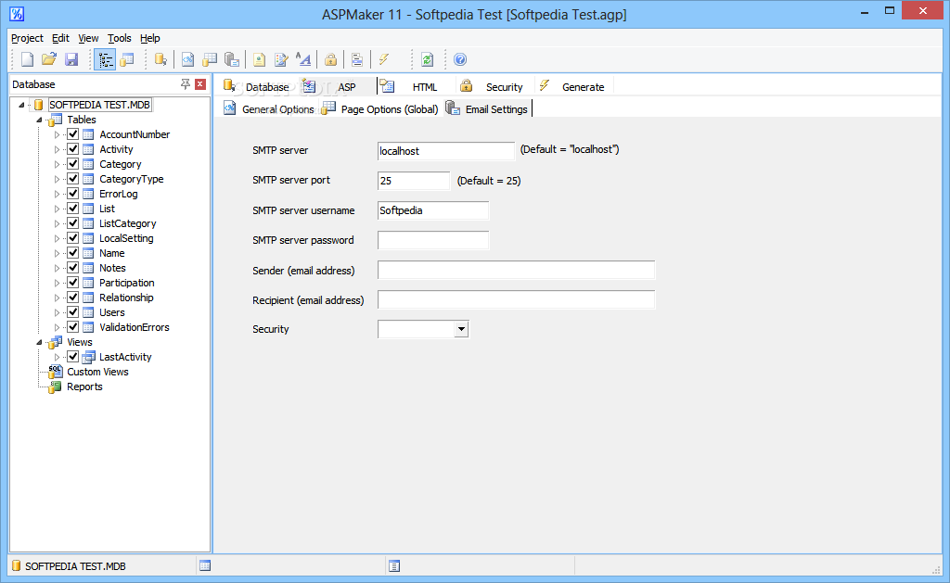Image resolution: width=950 pixels, height=583 pixels.
Task: Click the lightning generate toolbar icon
Action: point(384,59)
